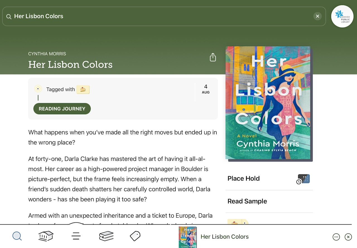Click the hold calendar icon
This screenshot has height=248, width=357.
click(303, 179)
